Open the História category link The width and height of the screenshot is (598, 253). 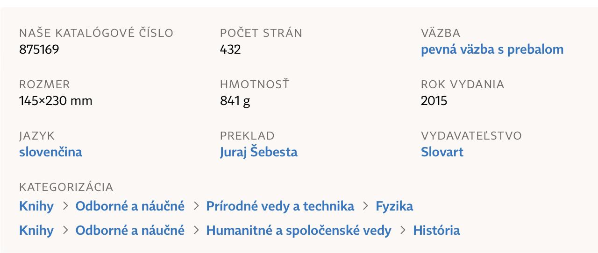(436, 231)
